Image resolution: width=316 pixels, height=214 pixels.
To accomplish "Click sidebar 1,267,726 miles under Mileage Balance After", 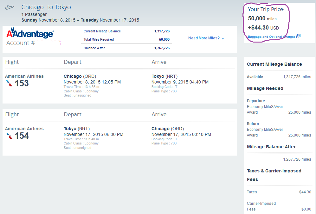I will (x=297, y=159).
